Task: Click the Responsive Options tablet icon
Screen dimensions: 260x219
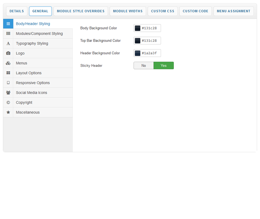Action: tap(8, 83)
